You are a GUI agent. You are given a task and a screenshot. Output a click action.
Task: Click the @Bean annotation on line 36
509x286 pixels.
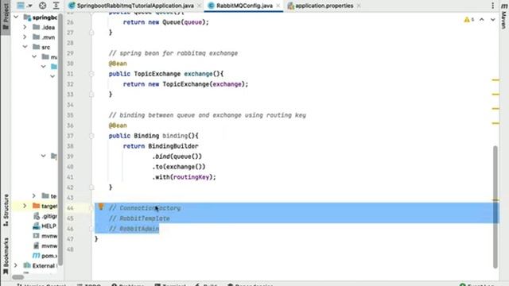pyautogui.click(x=118, y=126)
